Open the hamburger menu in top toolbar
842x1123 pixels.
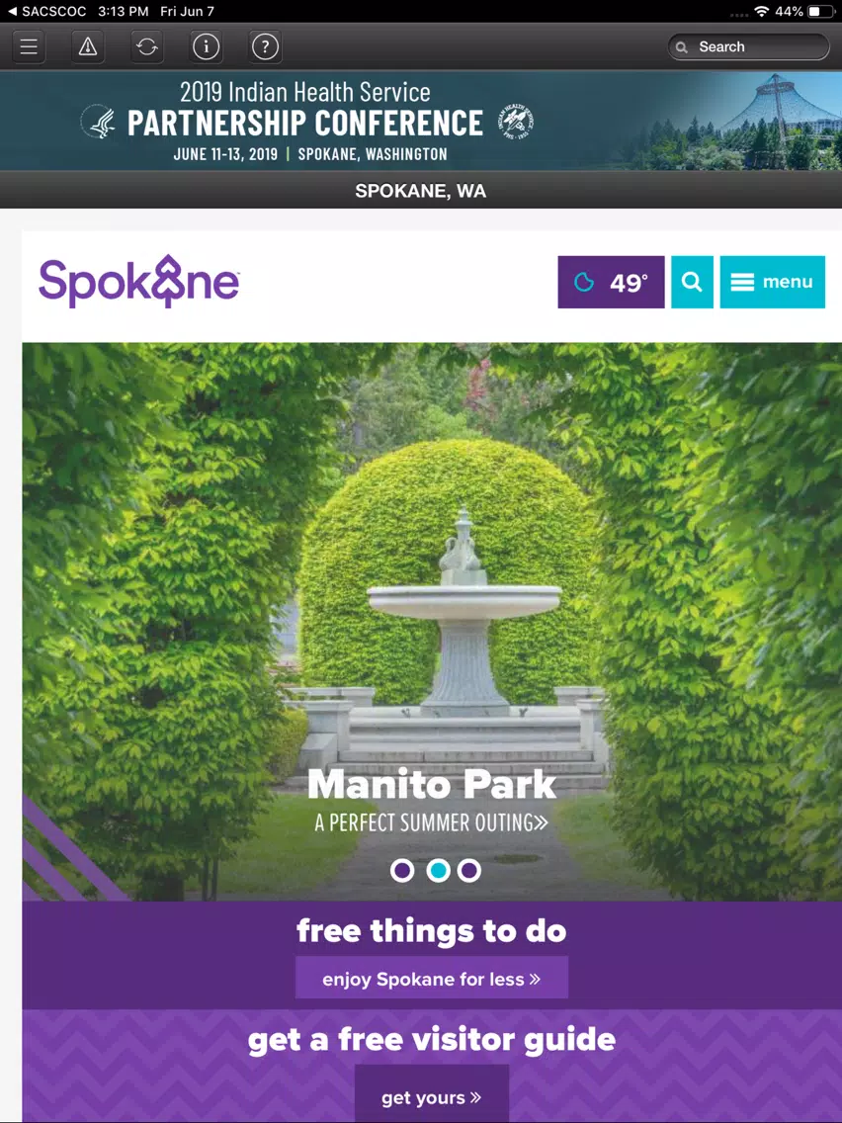coord(29,46)
